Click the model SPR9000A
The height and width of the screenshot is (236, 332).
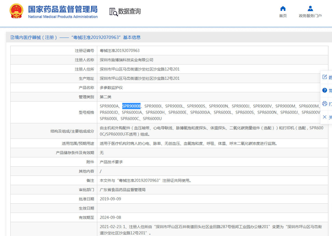coord(109,106)
